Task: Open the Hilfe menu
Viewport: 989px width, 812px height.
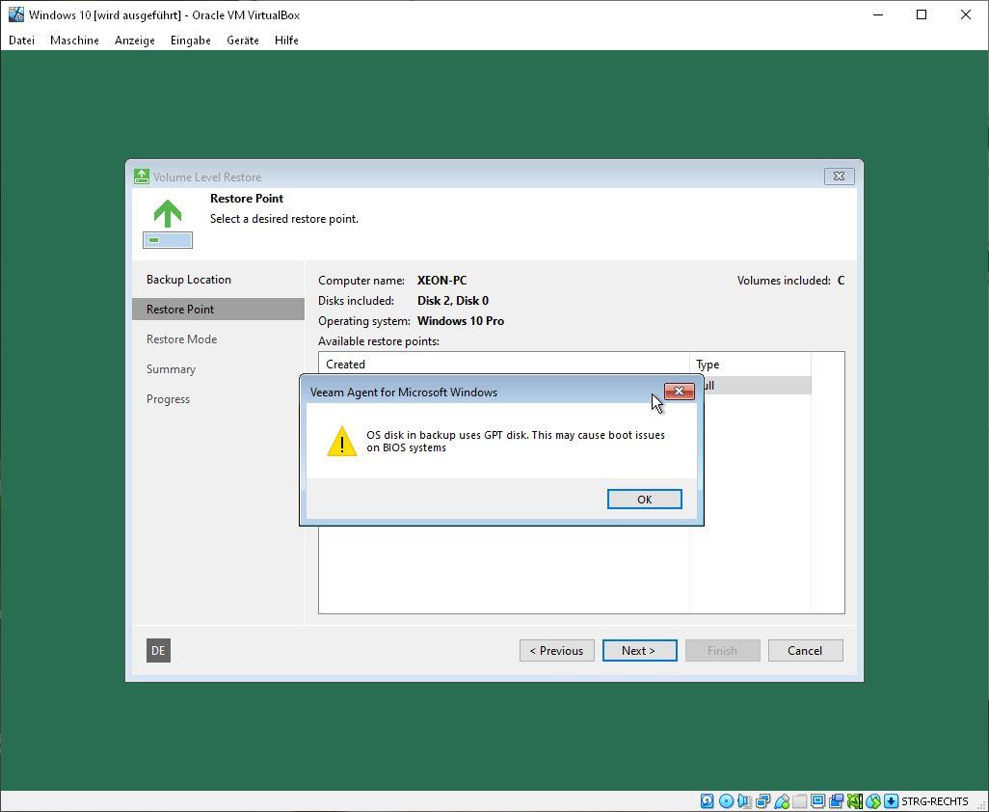Action: (286, 41)
